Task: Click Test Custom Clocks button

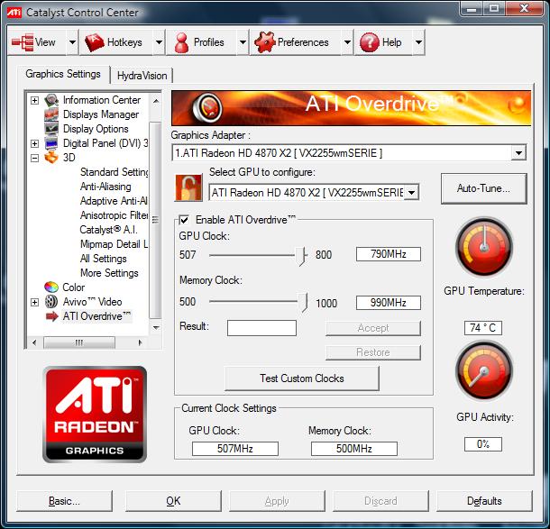Action: [302, 379]
